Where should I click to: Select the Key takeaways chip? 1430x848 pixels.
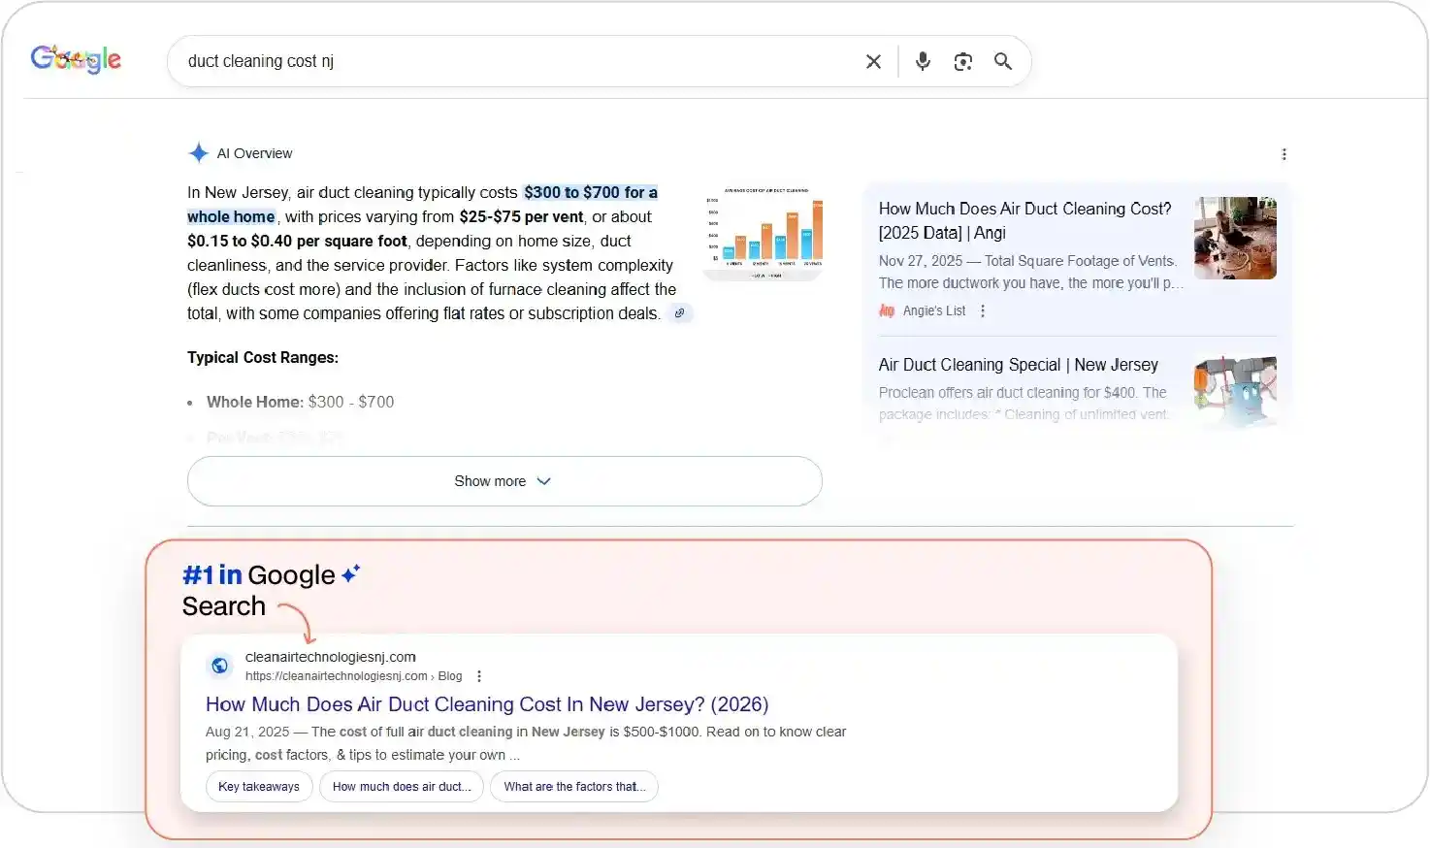tap(258, 786)
